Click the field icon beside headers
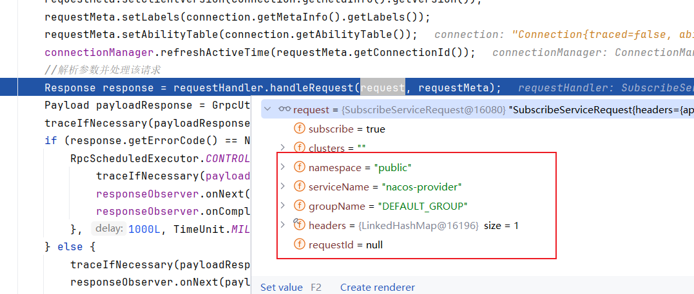This screenshot has height=294, width=694. (x=299, y=225)
